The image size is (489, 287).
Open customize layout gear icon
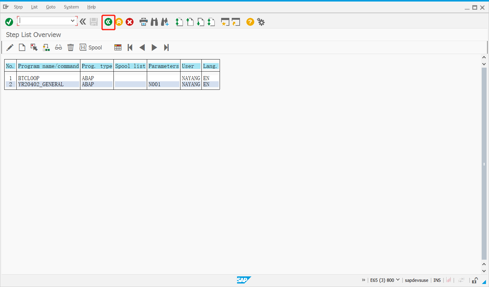(261, 22)
